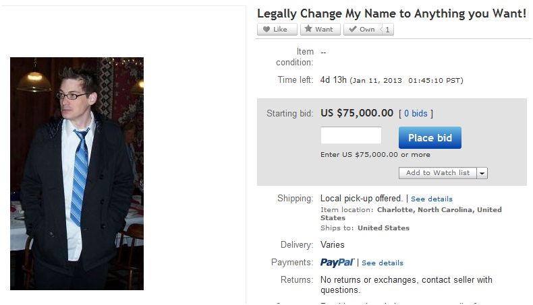Expand the Watch list dropdown arrow

(482, 173)
